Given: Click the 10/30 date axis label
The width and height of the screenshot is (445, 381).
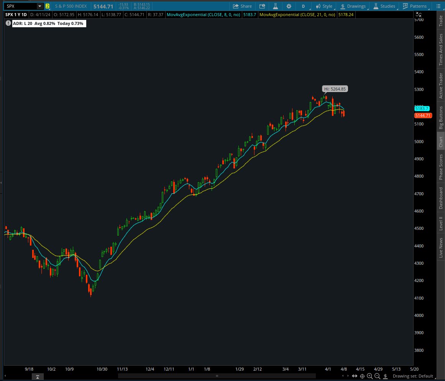Looking at the screenshot, I should point(102,369).
